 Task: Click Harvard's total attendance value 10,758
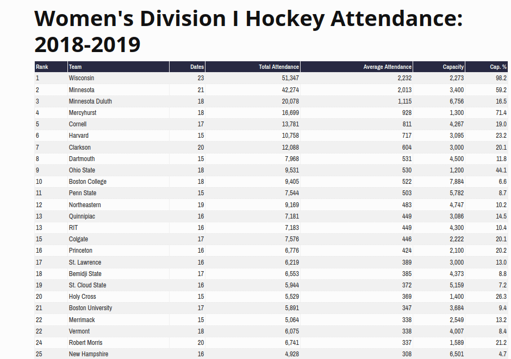pos(287,136)
